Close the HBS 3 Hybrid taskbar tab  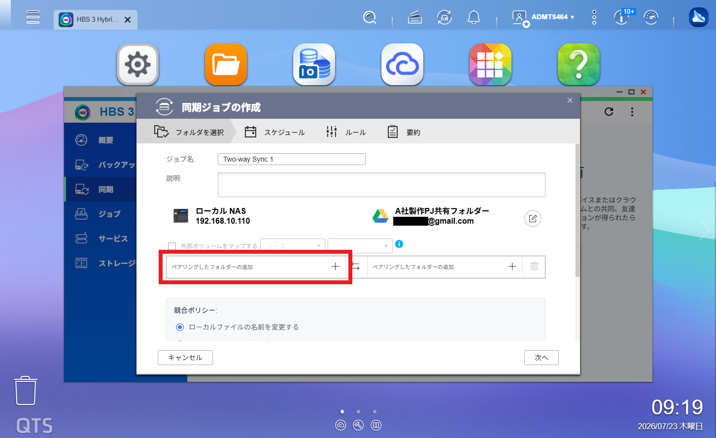[x=128, y=20]
